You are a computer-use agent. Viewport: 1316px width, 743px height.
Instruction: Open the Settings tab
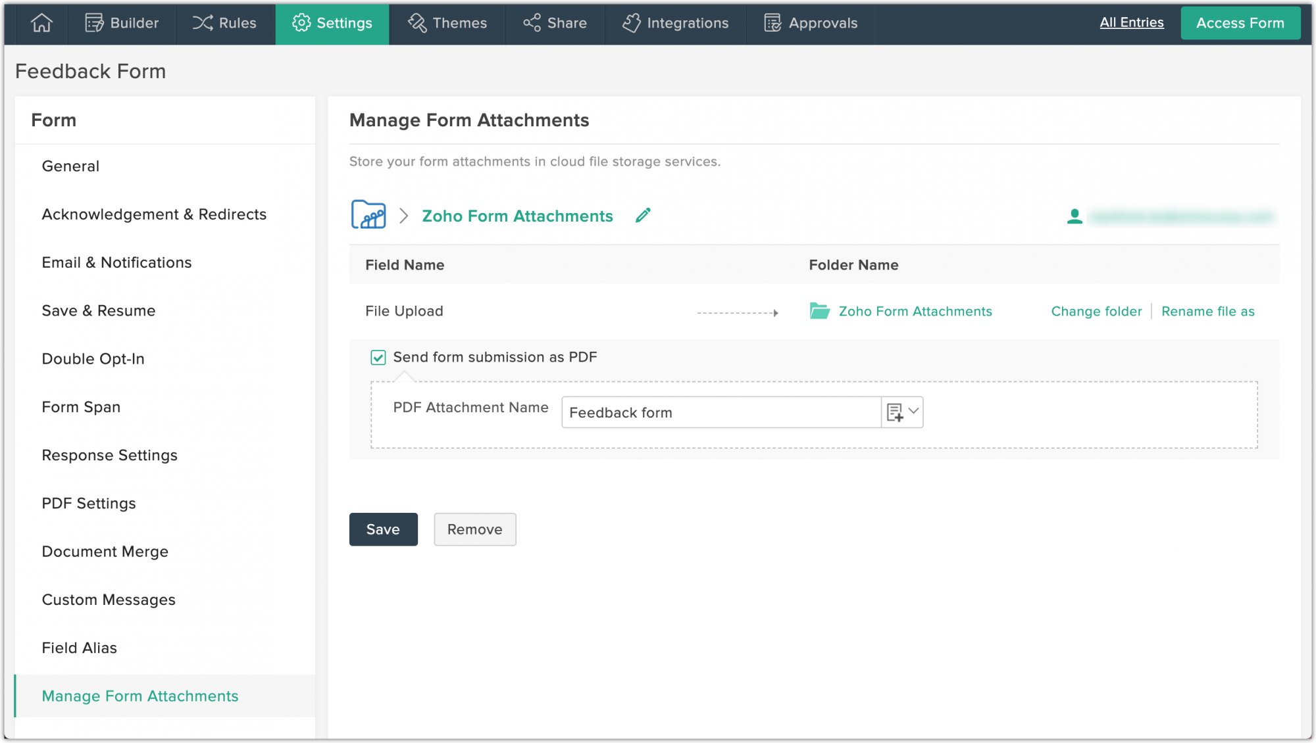(332, 23)
